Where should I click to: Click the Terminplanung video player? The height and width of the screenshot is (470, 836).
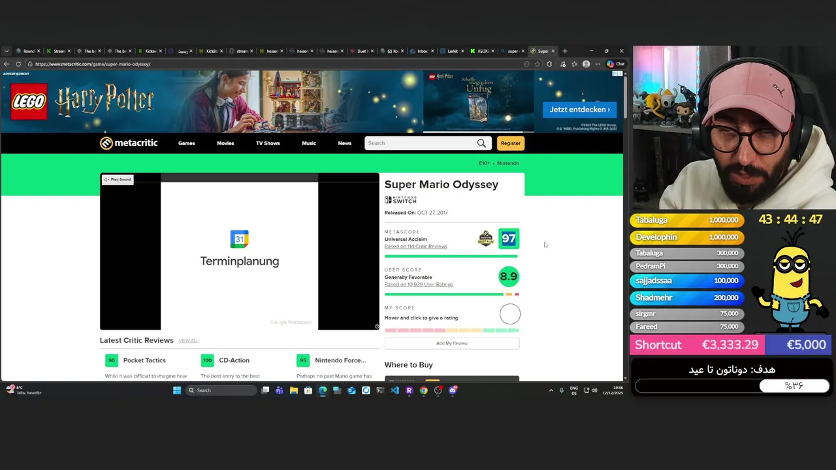point(239,251)
